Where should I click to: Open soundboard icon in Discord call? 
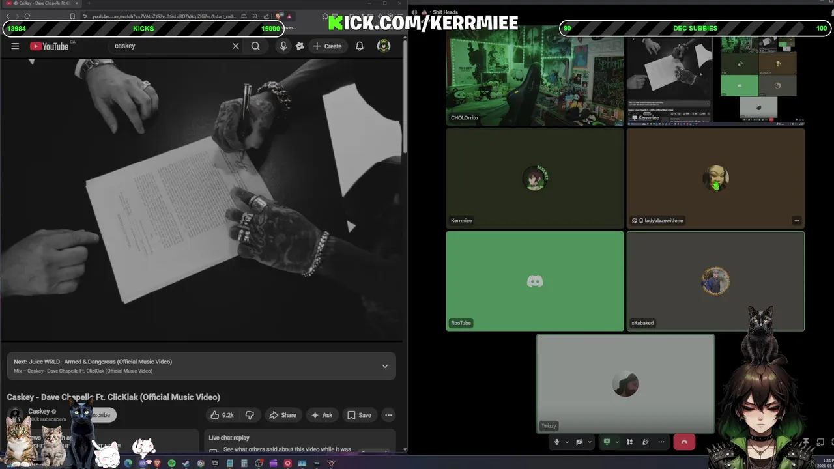click(x=646, y=442)
